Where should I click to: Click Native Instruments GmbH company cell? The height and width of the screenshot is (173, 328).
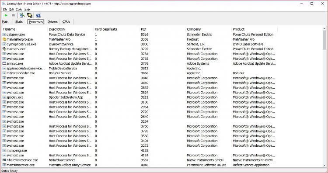[205, 160]
